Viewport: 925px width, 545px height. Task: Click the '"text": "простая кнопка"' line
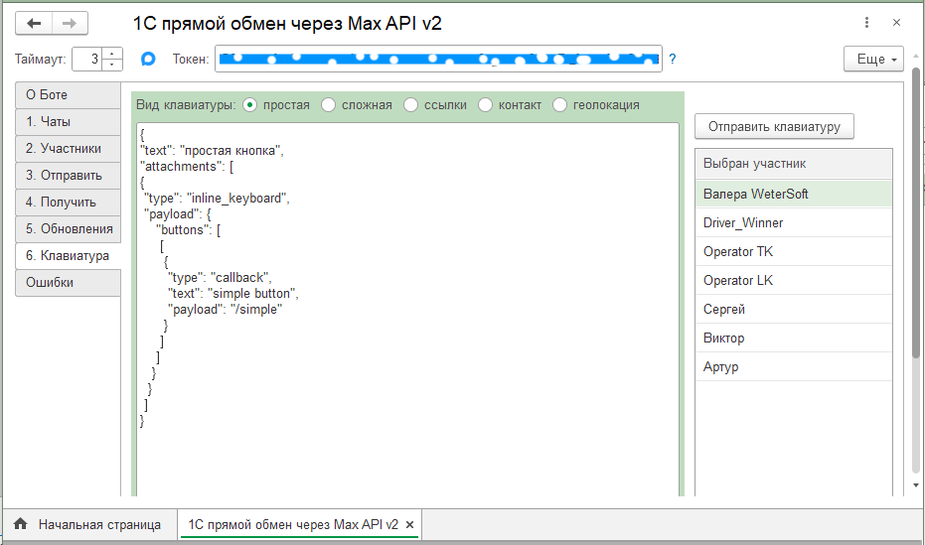212,151
